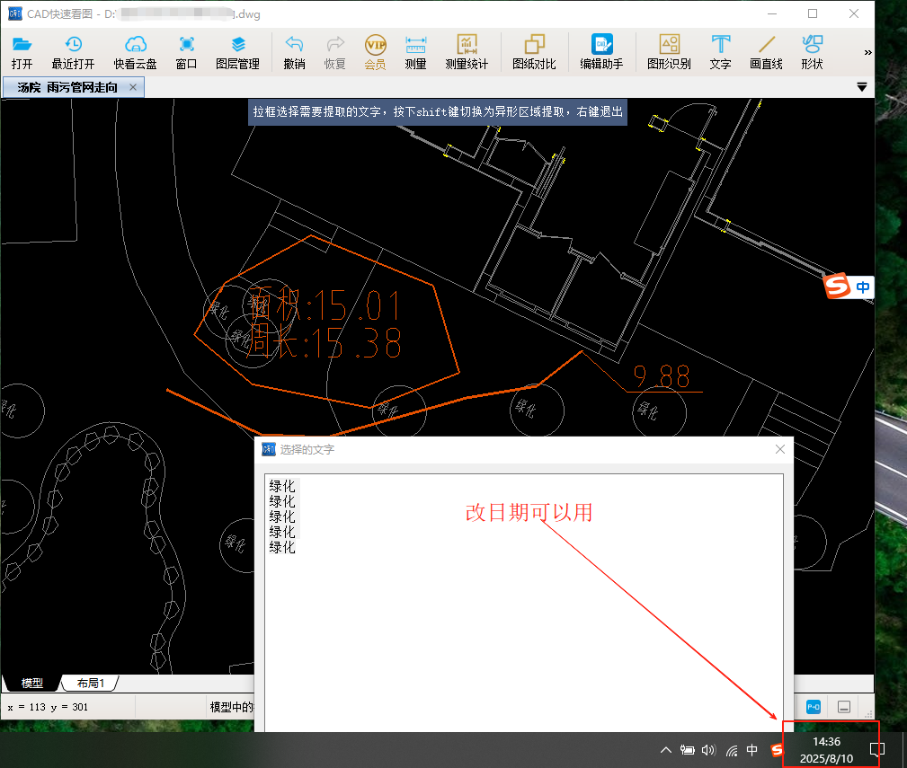Show recently opened files via 最近打开
The height and width of the screenshot is (768, 907).
coord(73,52)
